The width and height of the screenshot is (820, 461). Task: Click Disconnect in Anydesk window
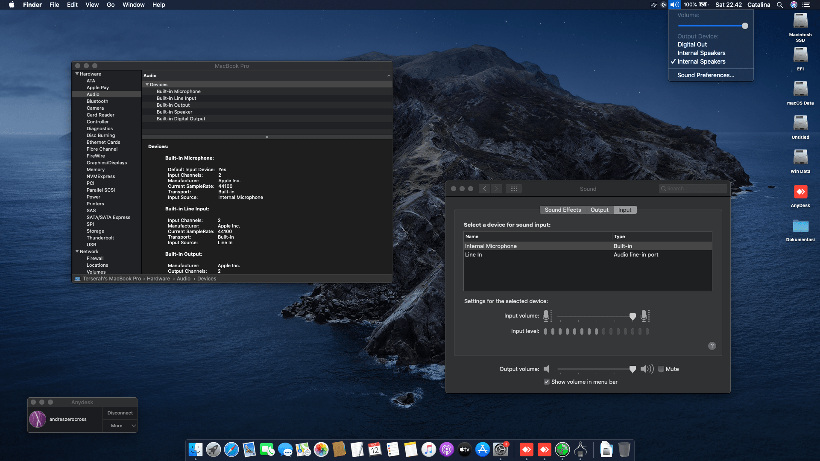[x=120, y=413]
